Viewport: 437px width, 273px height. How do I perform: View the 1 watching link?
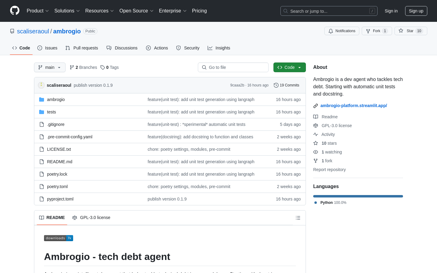pyautogui.click(x=327, y=152)
